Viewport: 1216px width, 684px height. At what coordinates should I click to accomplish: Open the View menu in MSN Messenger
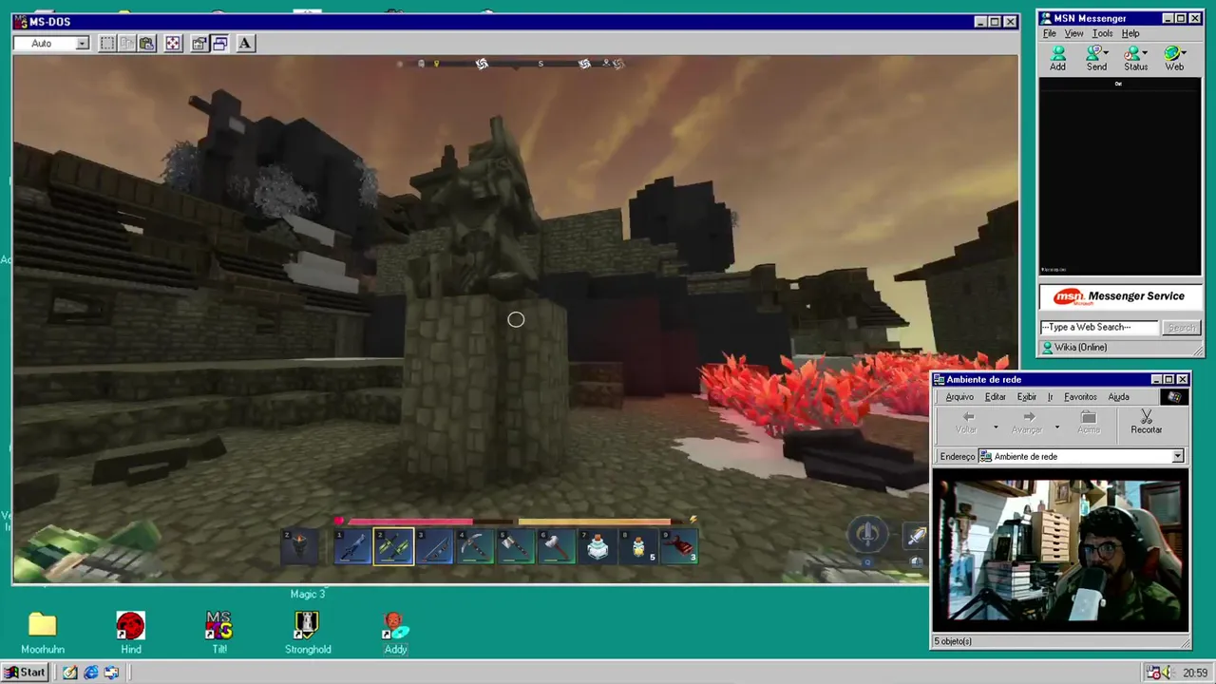1073,33
